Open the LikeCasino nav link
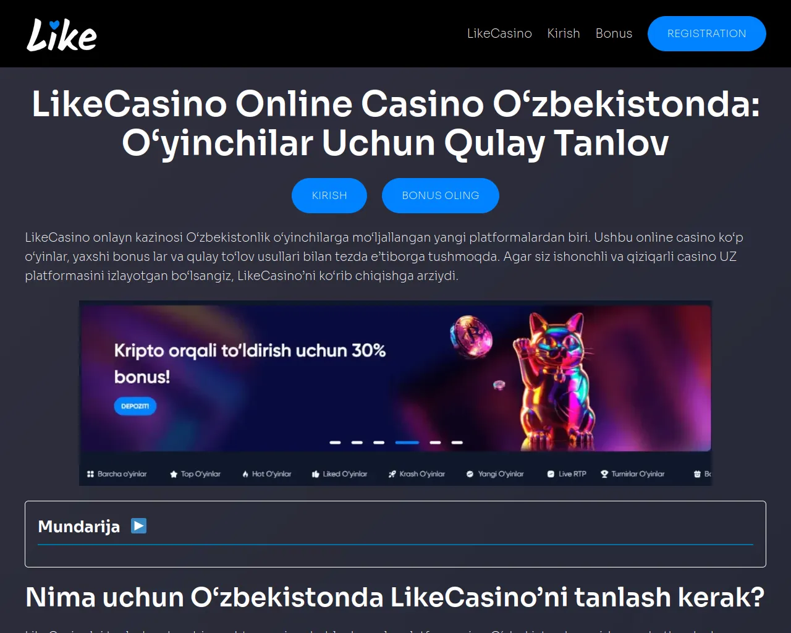Viewport: 791px width, 633px height. pyautogui.click(x=499, y=33)
